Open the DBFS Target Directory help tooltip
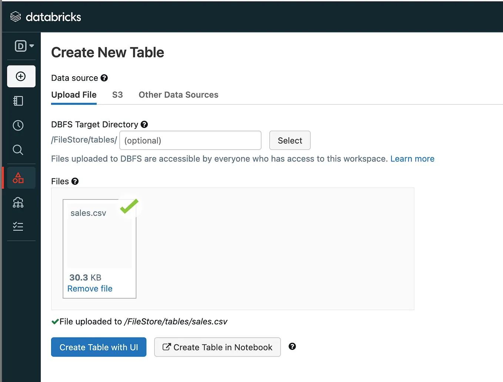Screen dimensions: 503x382 [144, 124]
